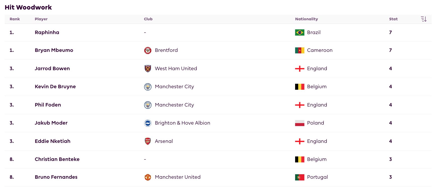Go to Eddie Nketiah's player page
The image size is (437, 187).
click(x=52, y=141)
